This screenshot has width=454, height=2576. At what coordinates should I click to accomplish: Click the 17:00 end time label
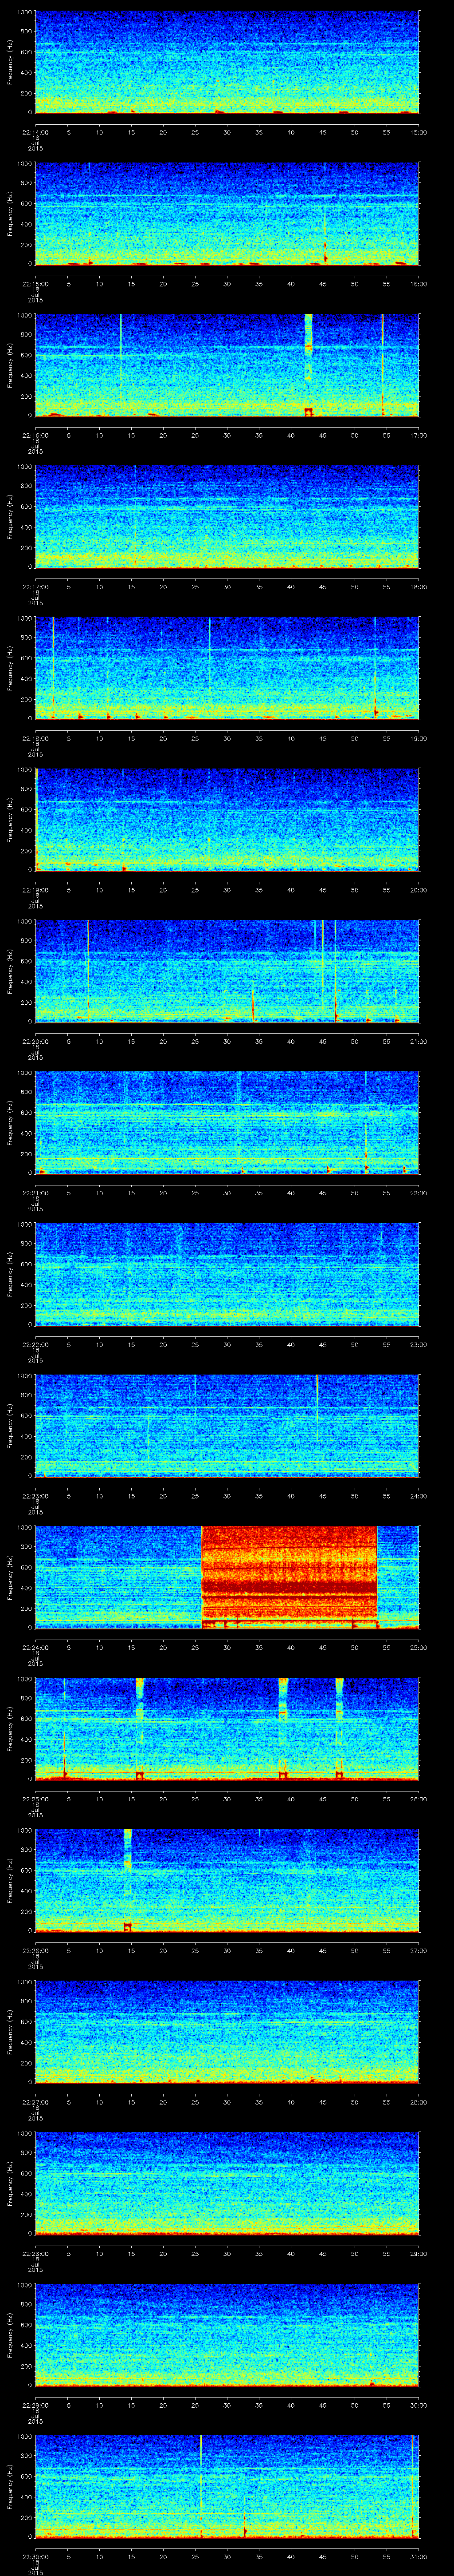419,435
